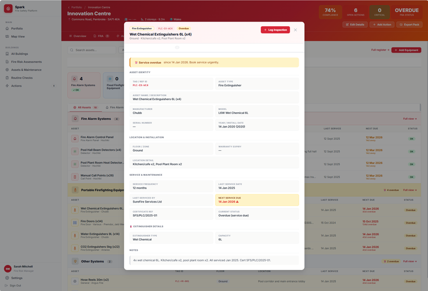Click the Actions lightning icon
Image resolution: width=428 pixels, height=291 pixels.
8,86
